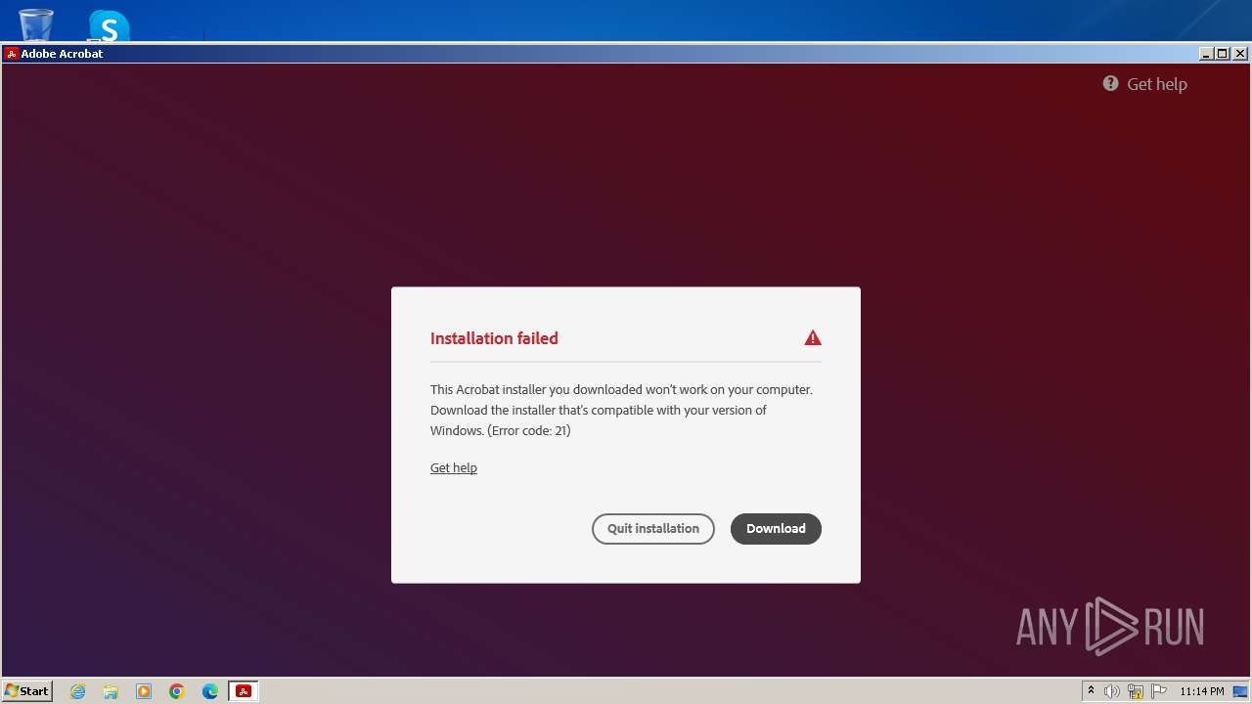Viewport: 1252px width, 704px height.
Task: Click the red warning triangle icon
Action: (x=813, y=338)
